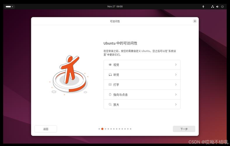The height and width of the screenshot is (146, 230).
Task: Open the 听觉 settings label
Action: [x=116, y=75]
